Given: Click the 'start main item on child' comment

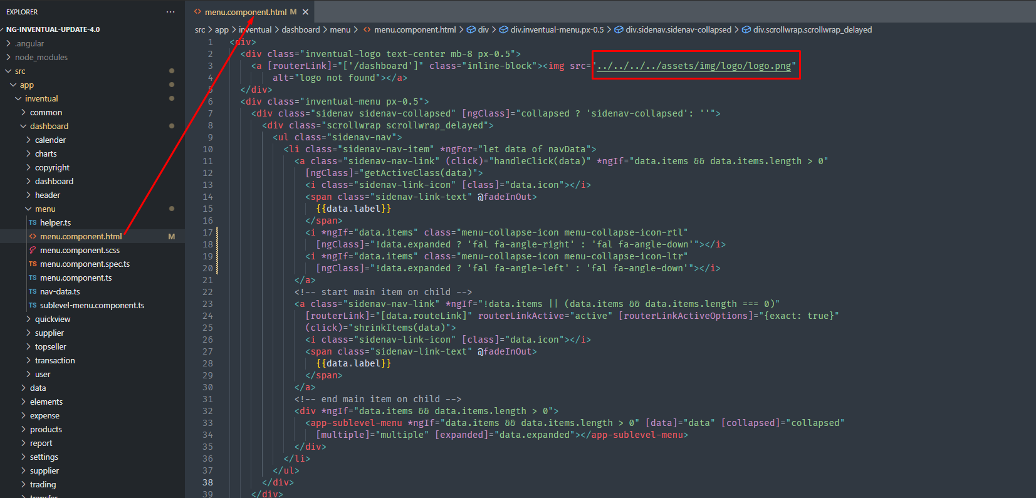Looking at the screenshot, I should 384,292.
